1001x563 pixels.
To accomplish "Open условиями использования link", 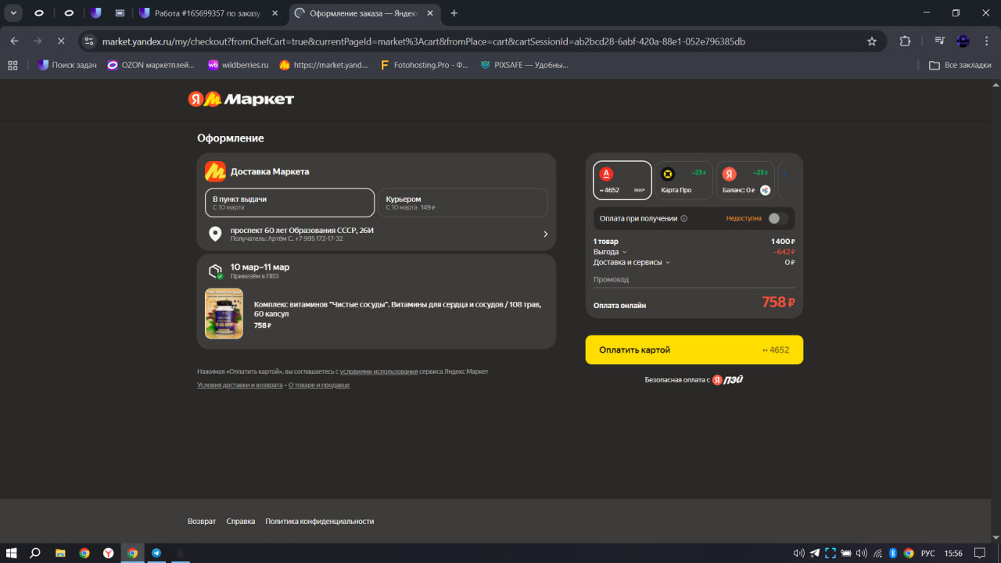I will [379, 371].
